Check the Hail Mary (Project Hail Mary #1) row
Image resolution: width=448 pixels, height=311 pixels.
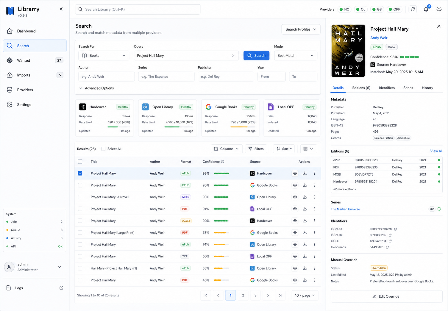click(x=80, y=268)
